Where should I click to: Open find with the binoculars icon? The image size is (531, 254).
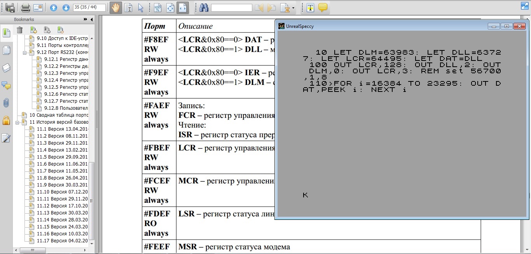click(204, 7)
